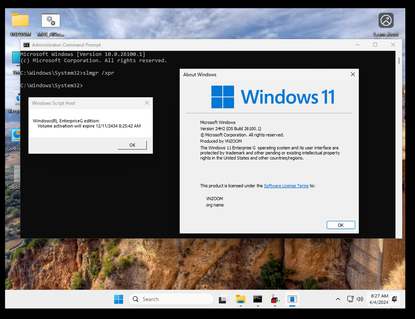Viewport: 415px width, 319px height.
Task: Open the MAS_AIO.cmd script file icon
Action: point(51,24)
